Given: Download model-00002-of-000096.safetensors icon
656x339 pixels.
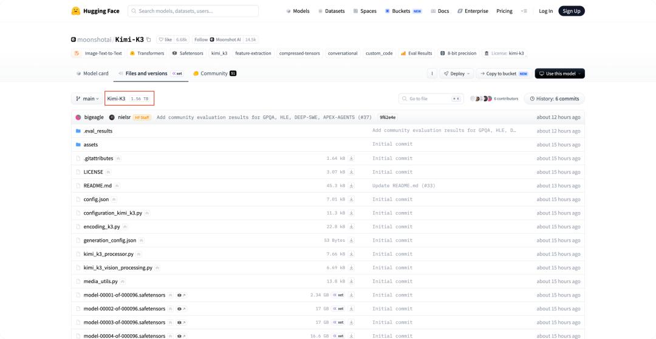Looking at the screenshot, I should point(352,309).
